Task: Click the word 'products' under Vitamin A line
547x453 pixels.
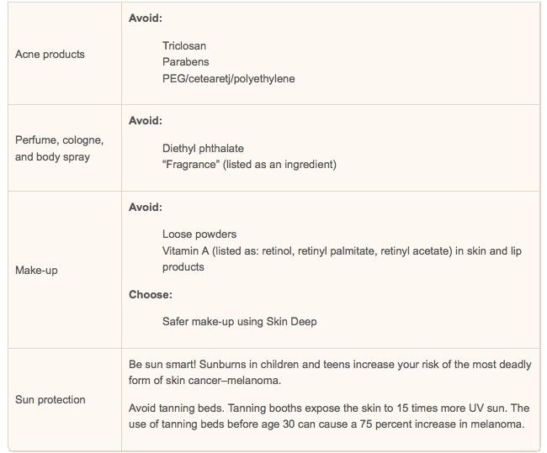Action: (x=183, y=267)
